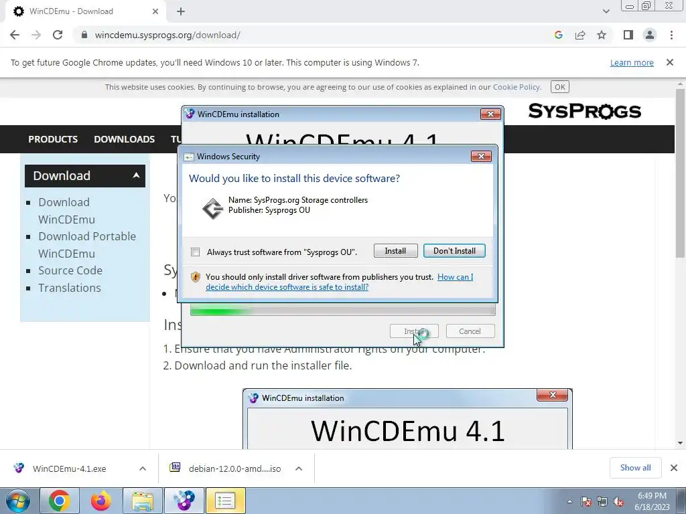Screen dimensions: 686x514
Task: Open Chrome from the taskbar
Action: point(60,501)
